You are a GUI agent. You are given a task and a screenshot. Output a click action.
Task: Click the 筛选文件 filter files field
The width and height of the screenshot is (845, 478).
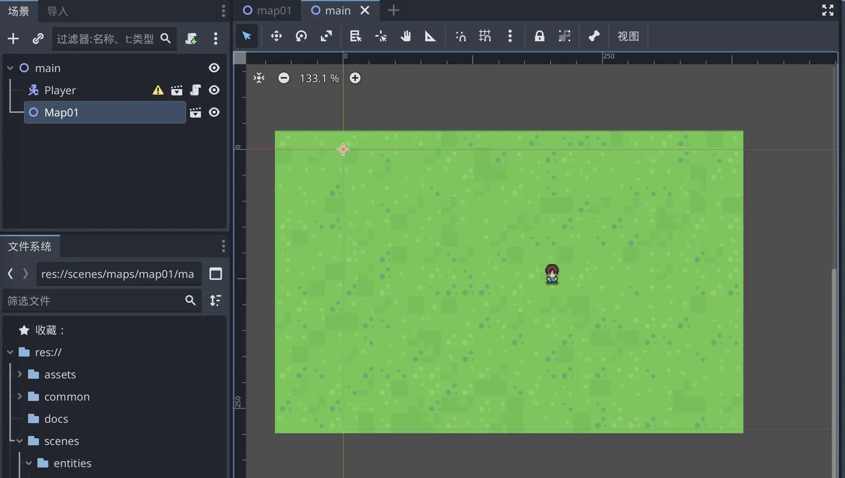coord(93,301)
